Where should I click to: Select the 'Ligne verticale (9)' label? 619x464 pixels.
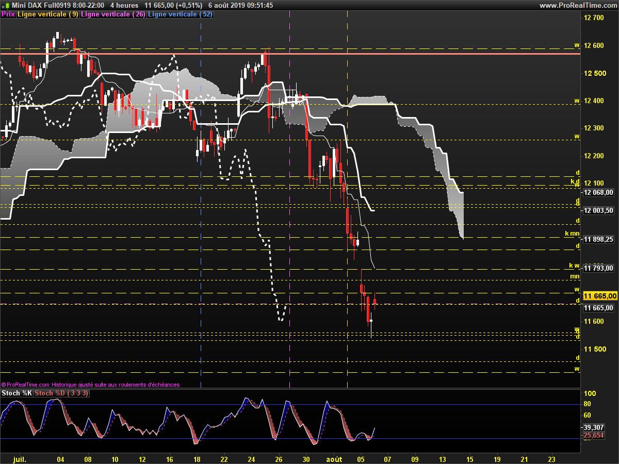(48, 14)
